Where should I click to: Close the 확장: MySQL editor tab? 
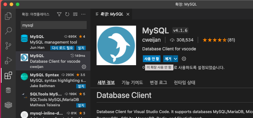pos(128,15)
